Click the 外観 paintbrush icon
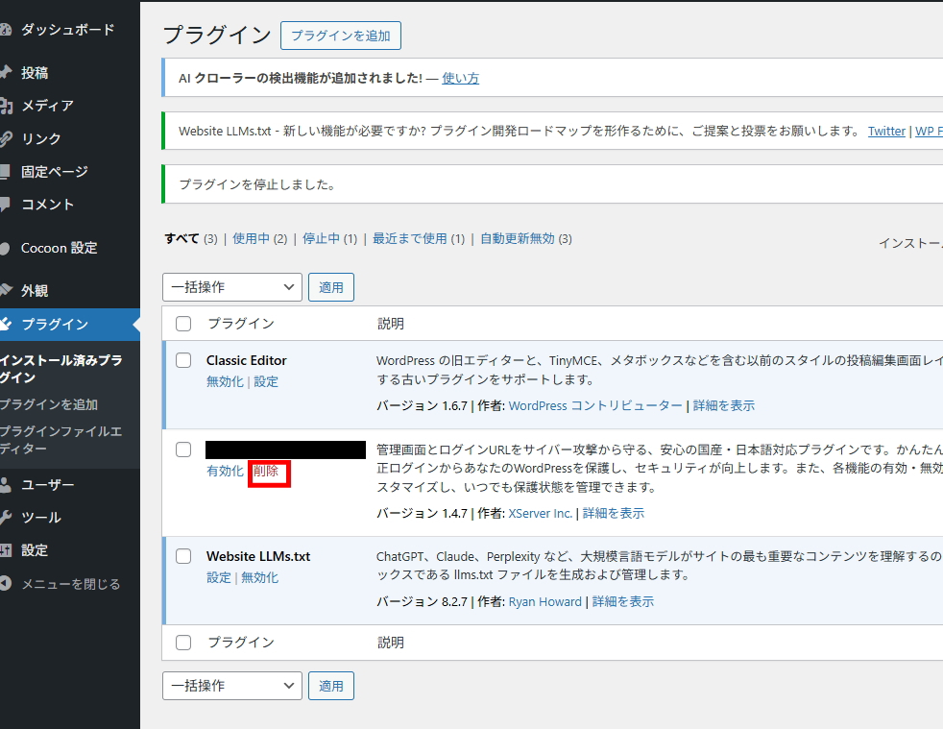The image size is (943, 729). (5, 290)
